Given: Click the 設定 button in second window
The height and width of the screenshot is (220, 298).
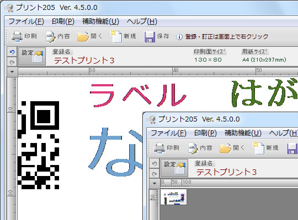Looking at the screenshot, I should pos(174,168).
